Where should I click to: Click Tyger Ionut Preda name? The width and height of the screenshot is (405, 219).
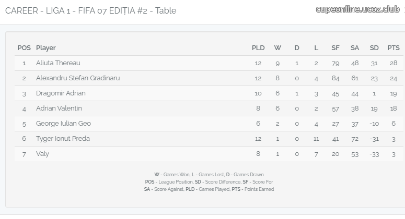click(x=63, y=139)
